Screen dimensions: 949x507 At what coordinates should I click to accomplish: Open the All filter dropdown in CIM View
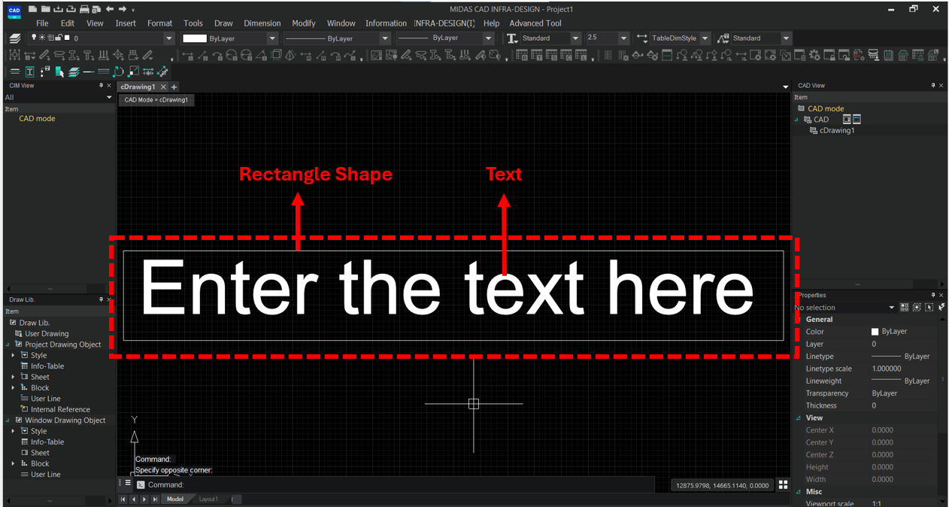(x=109, y=97)
